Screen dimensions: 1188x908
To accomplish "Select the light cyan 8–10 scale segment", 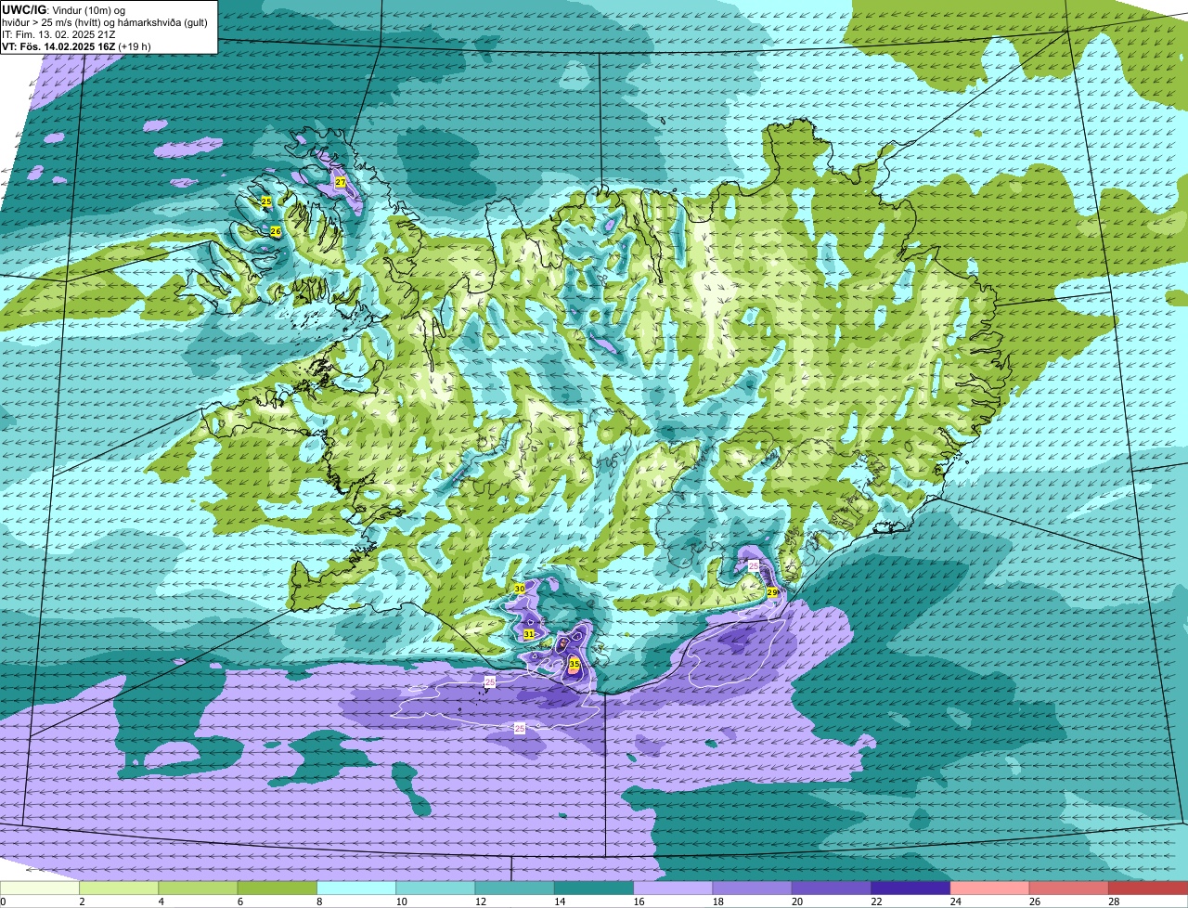I will [x=356, y=888].
